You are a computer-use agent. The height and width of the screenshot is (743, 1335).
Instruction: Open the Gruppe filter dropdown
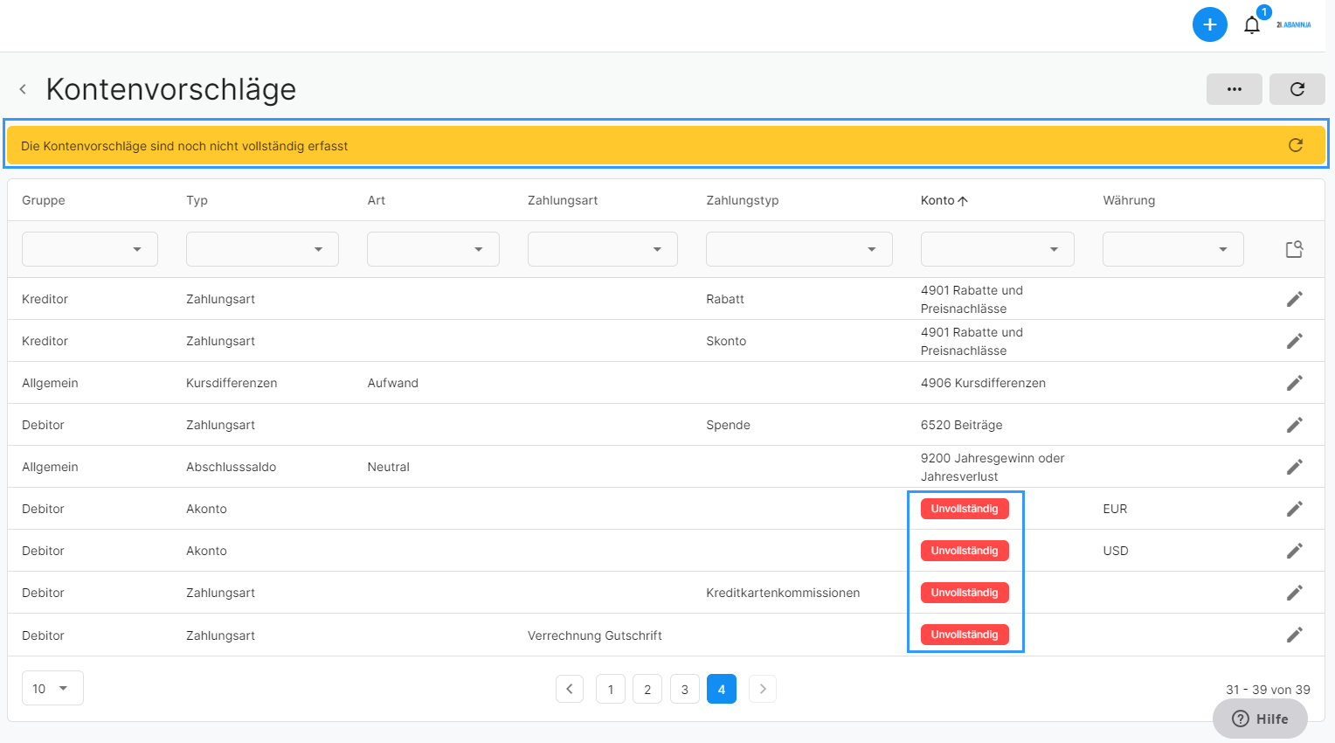pyautogui.click(x=89, y=249)
